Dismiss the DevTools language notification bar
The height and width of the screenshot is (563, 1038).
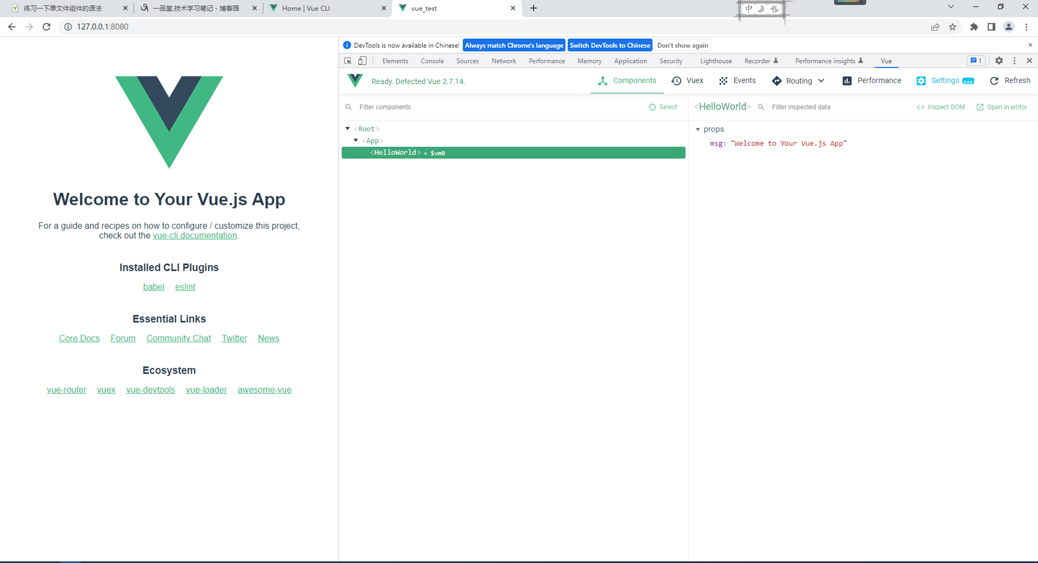1030,45
